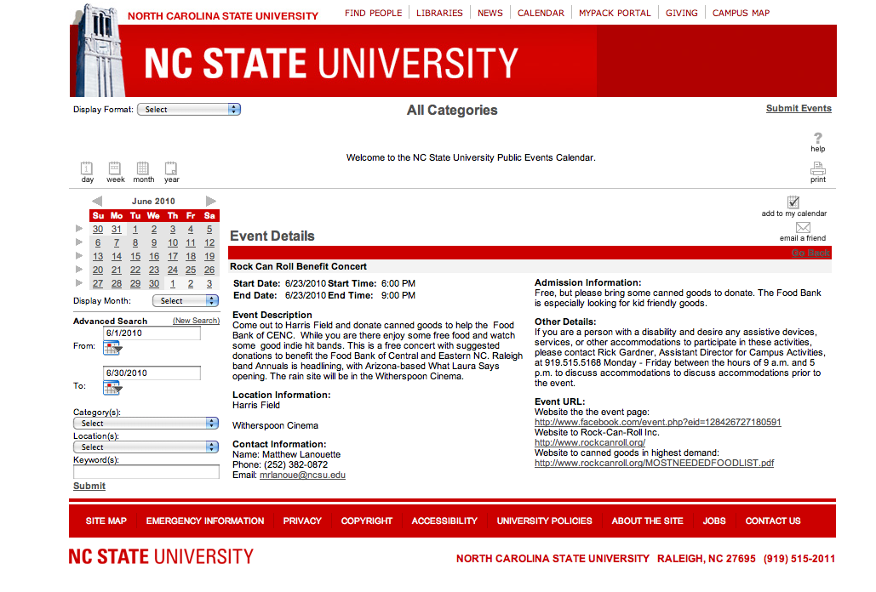
Task: Open Copyright footer link
Action: 366,521
